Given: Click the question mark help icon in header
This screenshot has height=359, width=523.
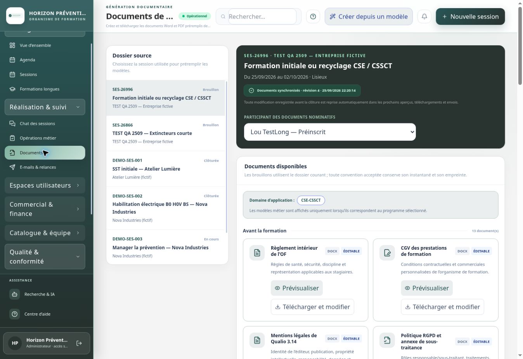Looking at the screenshot, I should point(313,17).
